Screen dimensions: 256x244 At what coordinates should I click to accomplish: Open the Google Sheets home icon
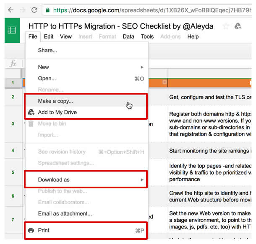click(12, 30)
